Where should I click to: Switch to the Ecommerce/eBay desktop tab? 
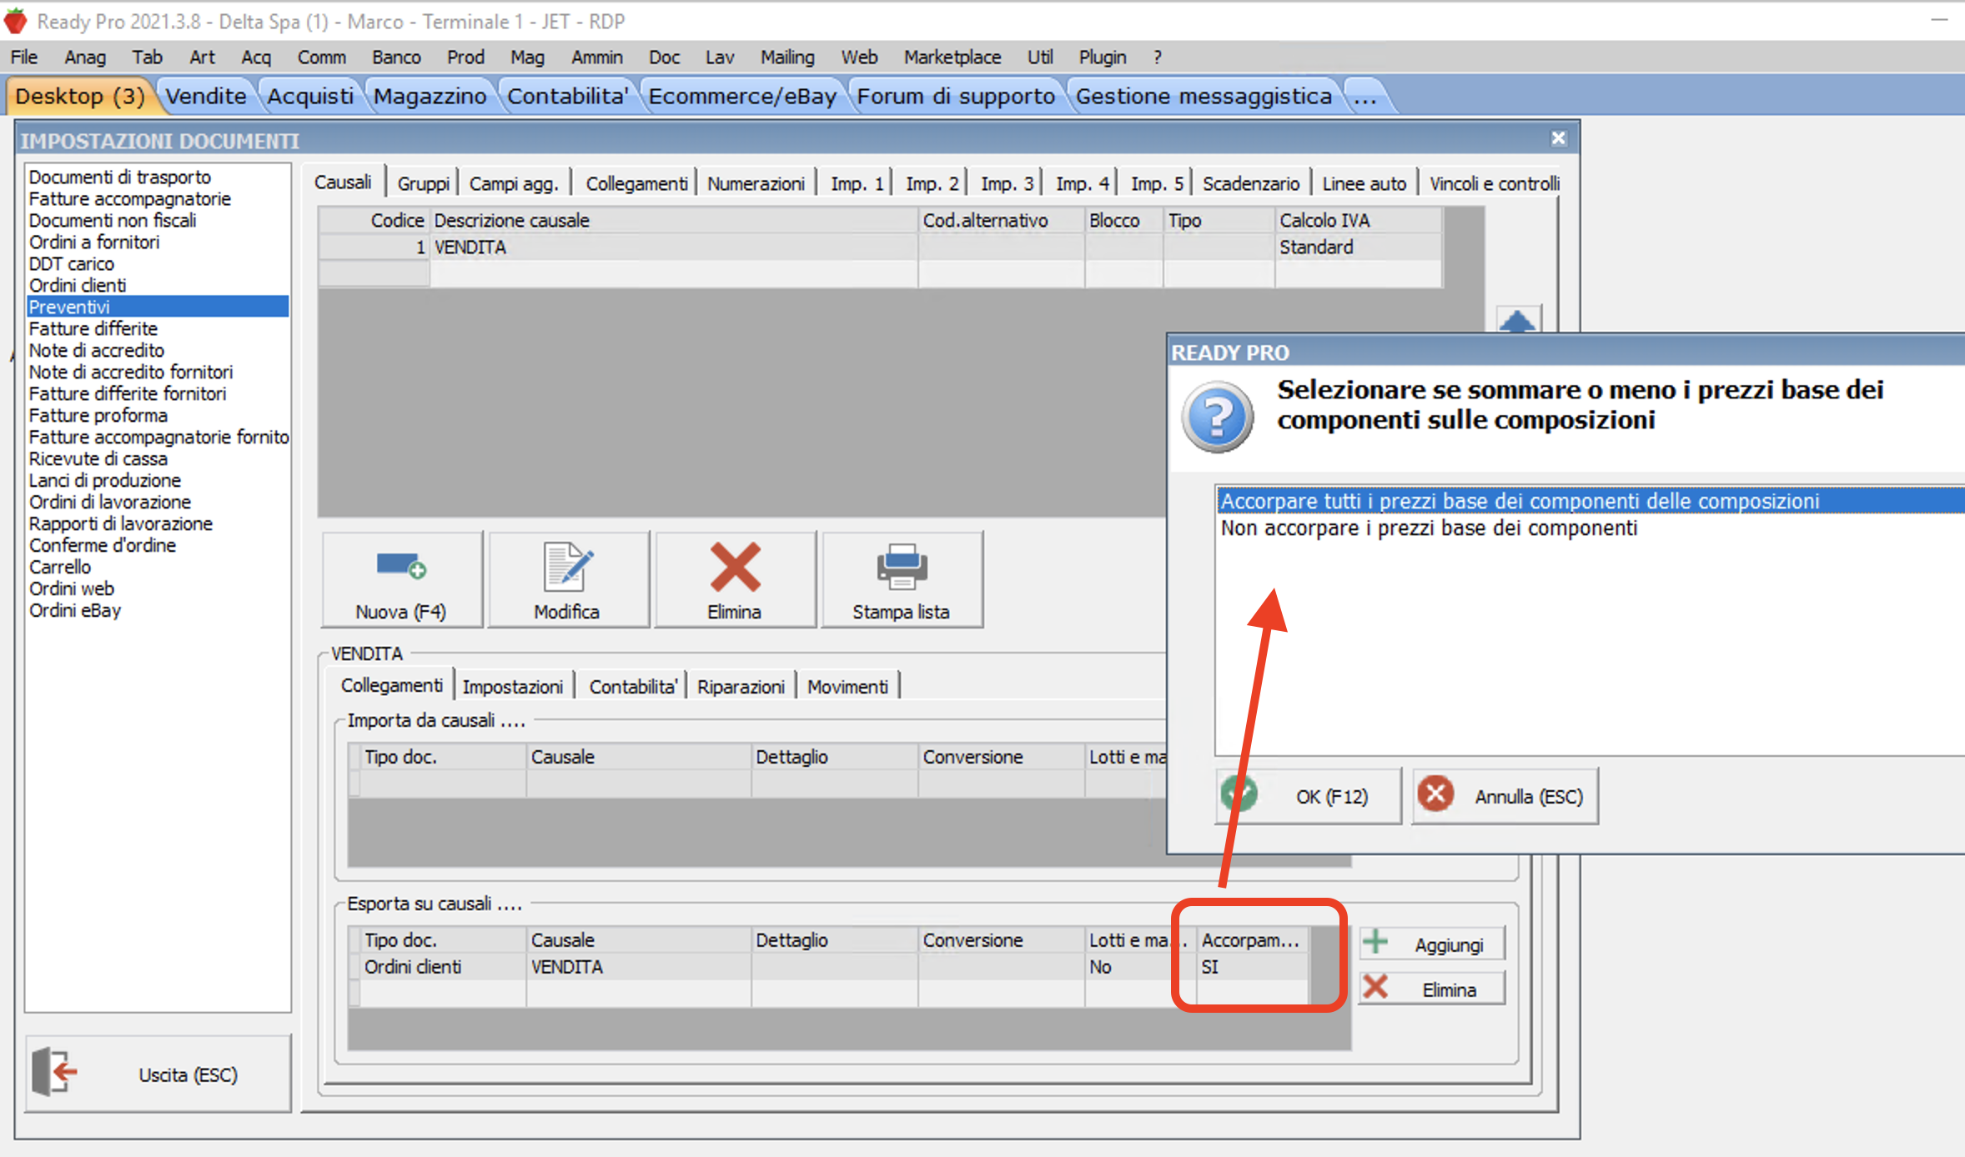[742, 96]
